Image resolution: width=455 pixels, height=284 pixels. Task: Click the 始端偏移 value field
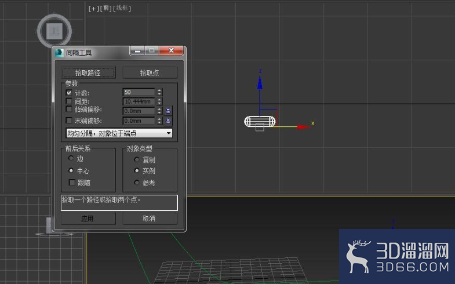point(139,111)
